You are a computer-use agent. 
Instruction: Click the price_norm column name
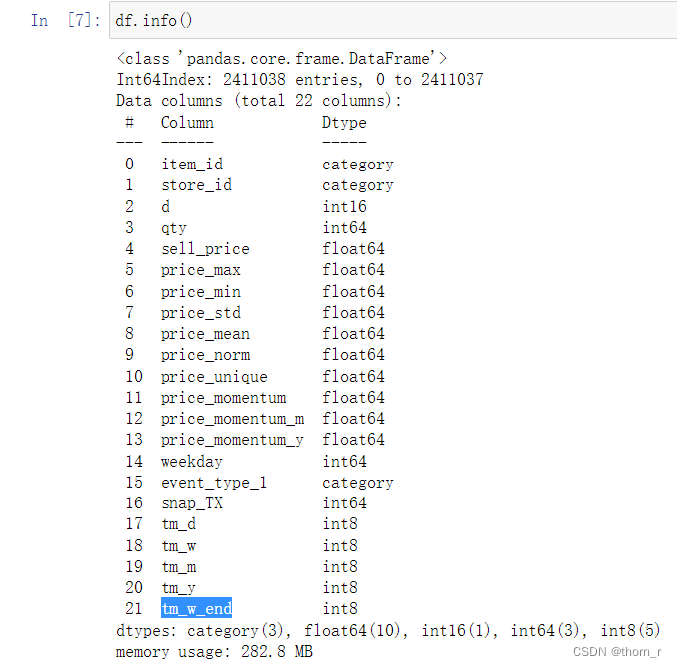(x=205, y=355)
